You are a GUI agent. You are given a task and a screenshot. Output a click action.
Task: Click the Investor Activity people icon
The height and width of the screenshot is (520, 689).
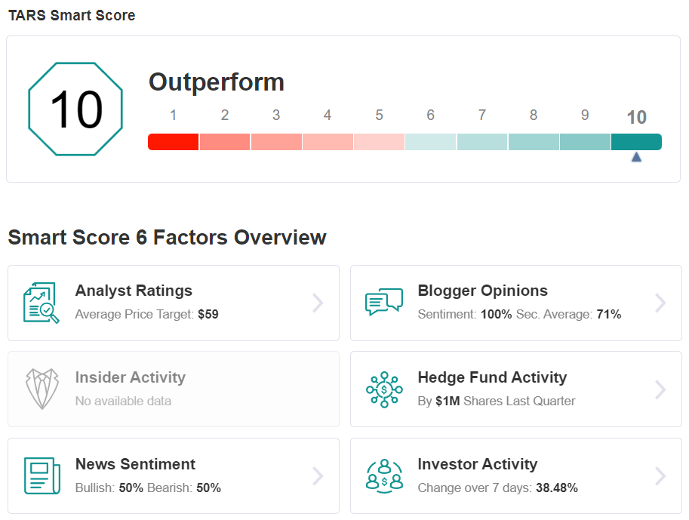point(384,476)
